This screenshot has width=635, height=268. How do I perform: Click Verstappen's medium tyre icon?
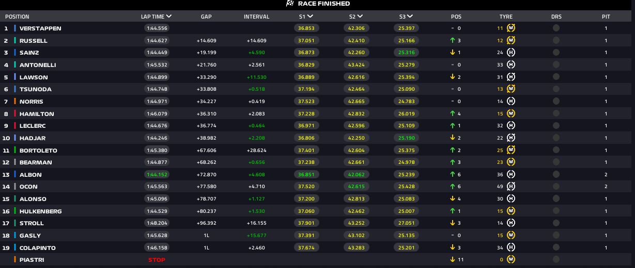click(511, 28)
